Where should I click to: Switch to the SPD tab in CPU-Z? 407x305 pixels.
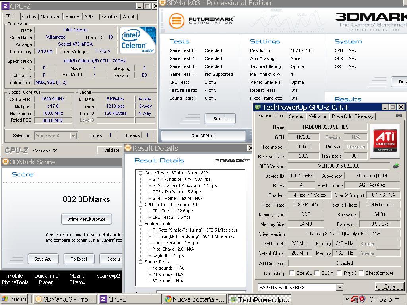(x=89, y=17)
